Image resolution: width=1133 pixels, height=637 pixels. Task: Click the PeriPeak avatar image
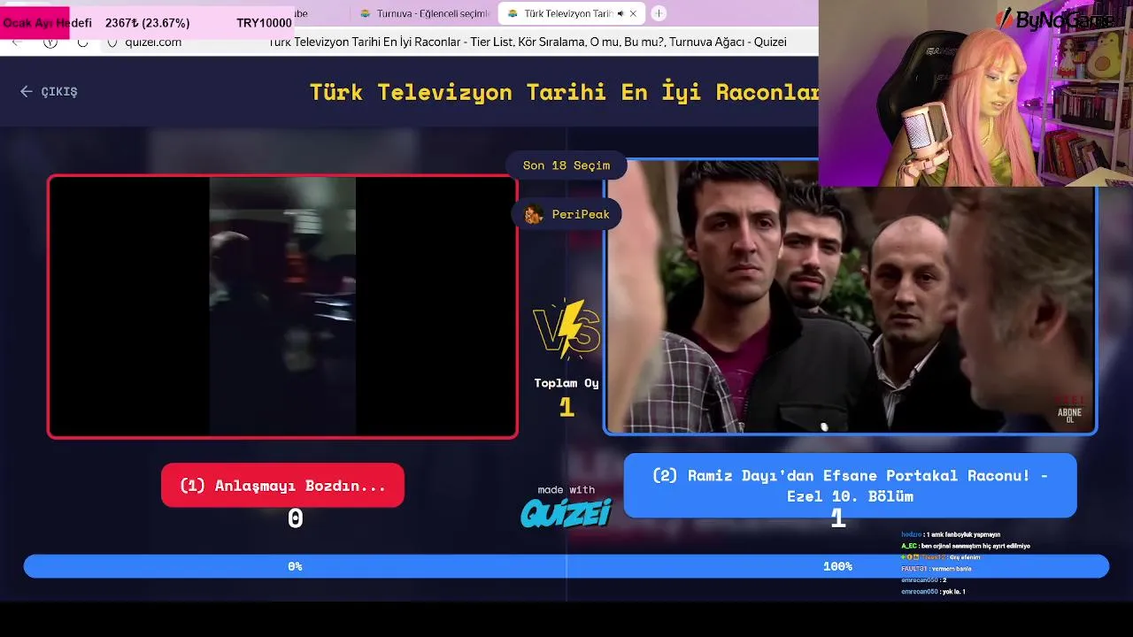pyautogui.click(x=534, y=214)
